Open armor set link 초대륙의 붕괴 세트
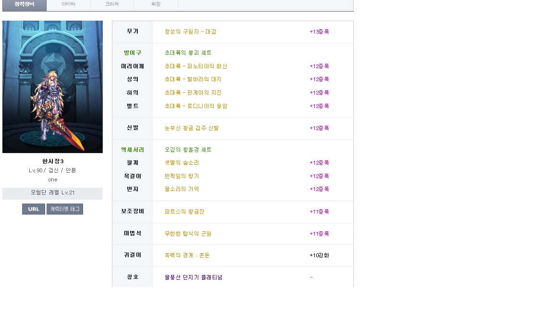Screen dimensions: 553x311 [188, 53]
